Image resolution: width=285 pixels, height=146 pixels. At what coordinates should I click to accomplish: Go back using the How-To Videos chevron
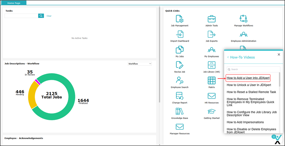click(x=228, y=57)
